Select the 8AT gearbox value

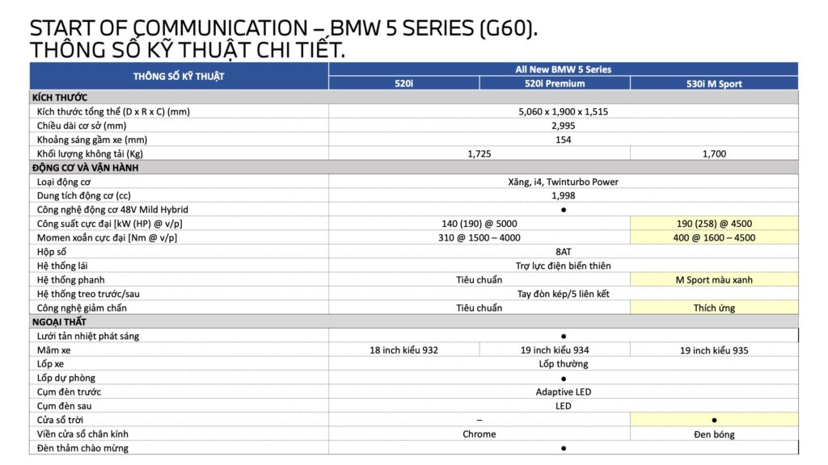tap(563, 252)
